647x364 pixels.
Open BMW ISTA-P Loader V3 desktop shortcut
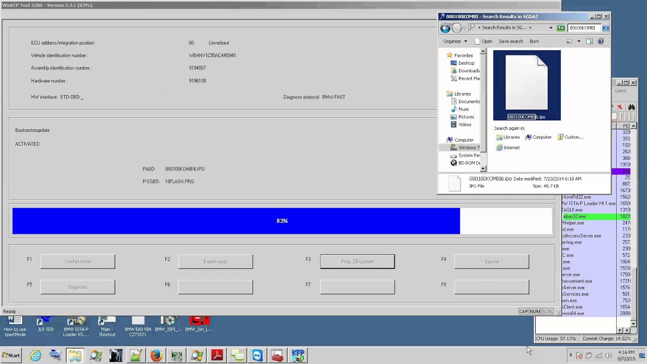point(76,327)
